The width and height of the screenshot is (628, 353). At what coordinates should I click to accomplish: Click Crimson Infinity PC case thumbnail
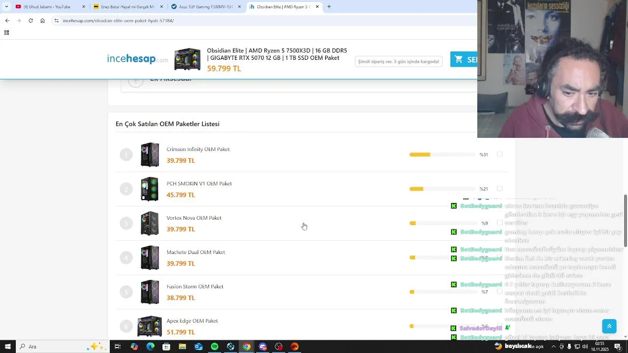tap(150, 155)
